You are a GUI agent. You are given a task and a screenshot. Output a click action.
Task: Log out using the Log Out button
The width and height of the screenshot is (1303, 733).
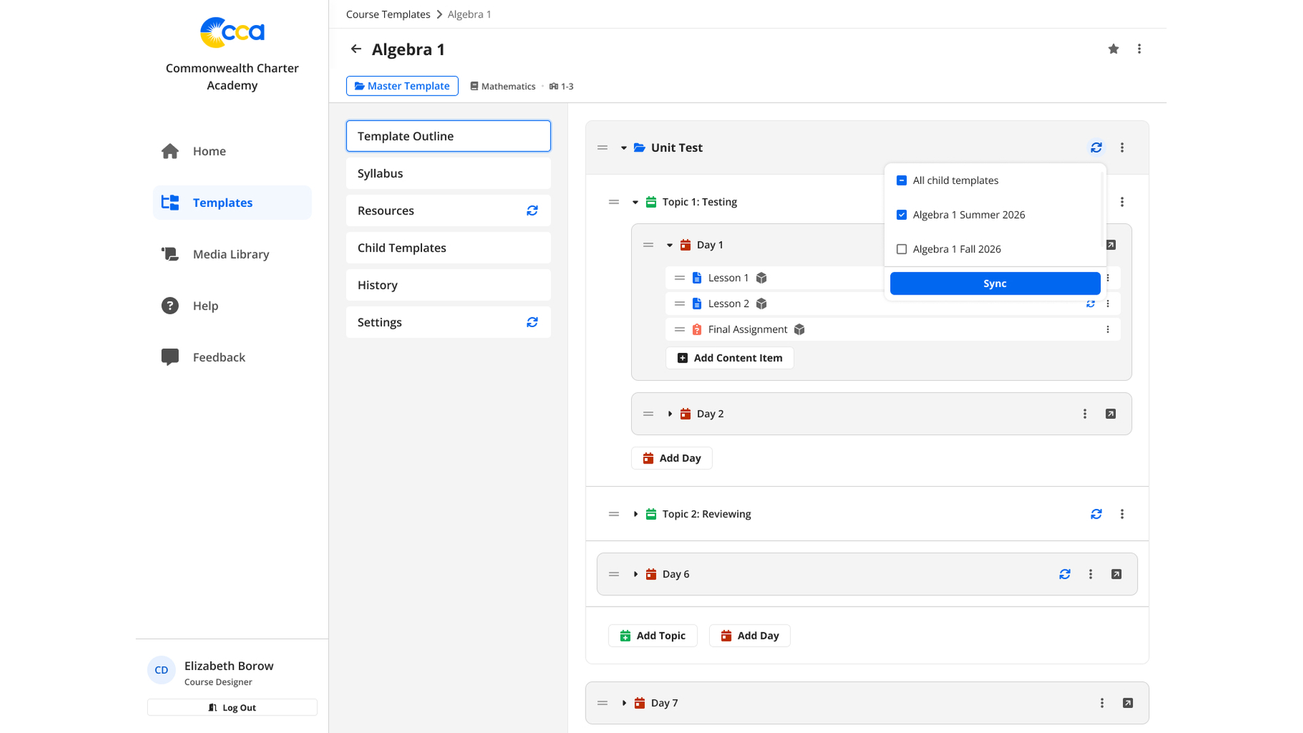click(232, 707)
